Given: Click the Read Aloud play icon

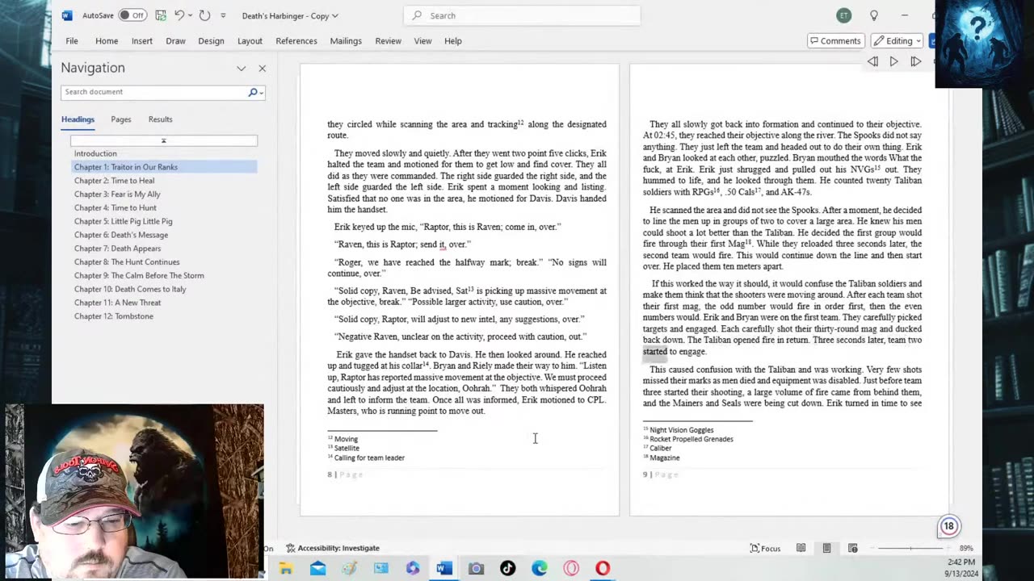Looking at the screenshot, I should coord(893,61).
